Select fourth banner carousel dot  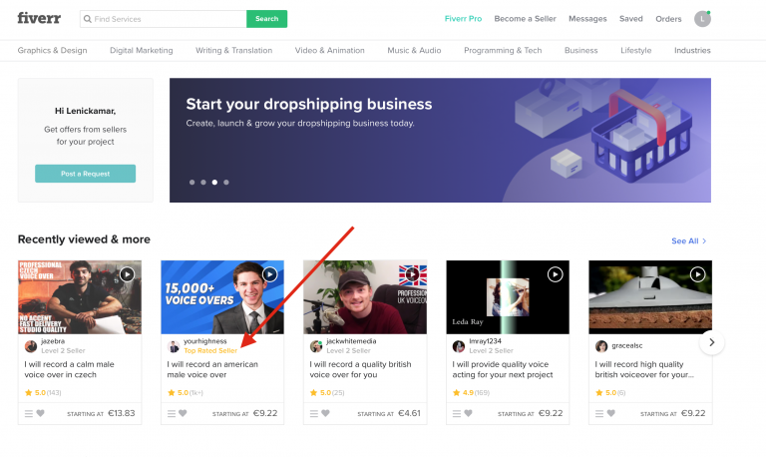pyautogui.click(x=226, y=183)
